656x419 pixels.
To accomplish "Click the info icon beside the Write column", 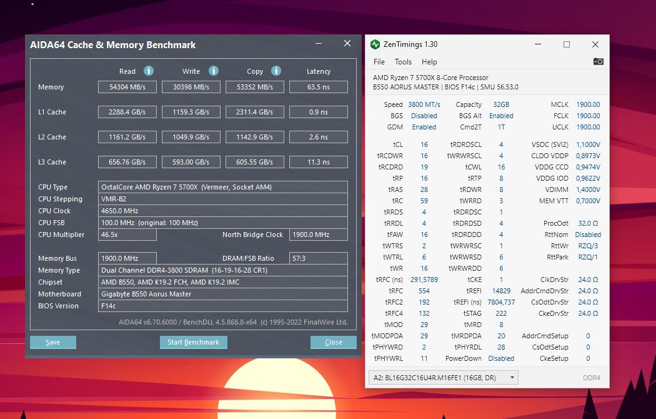I will (212, 71).
